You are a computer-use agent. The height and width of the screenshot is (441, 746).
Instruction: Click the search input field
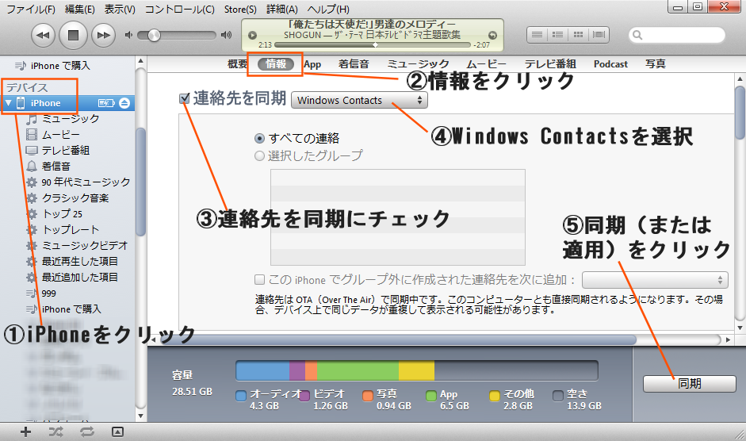pos(686,35)
